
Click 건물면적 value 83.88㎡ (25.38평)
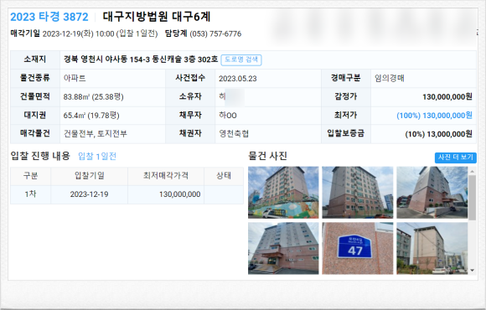point(94,96)
